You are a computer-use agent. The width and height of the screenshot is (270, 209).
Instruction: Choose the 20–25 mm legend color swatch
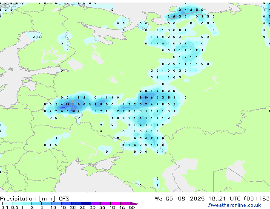76,203
